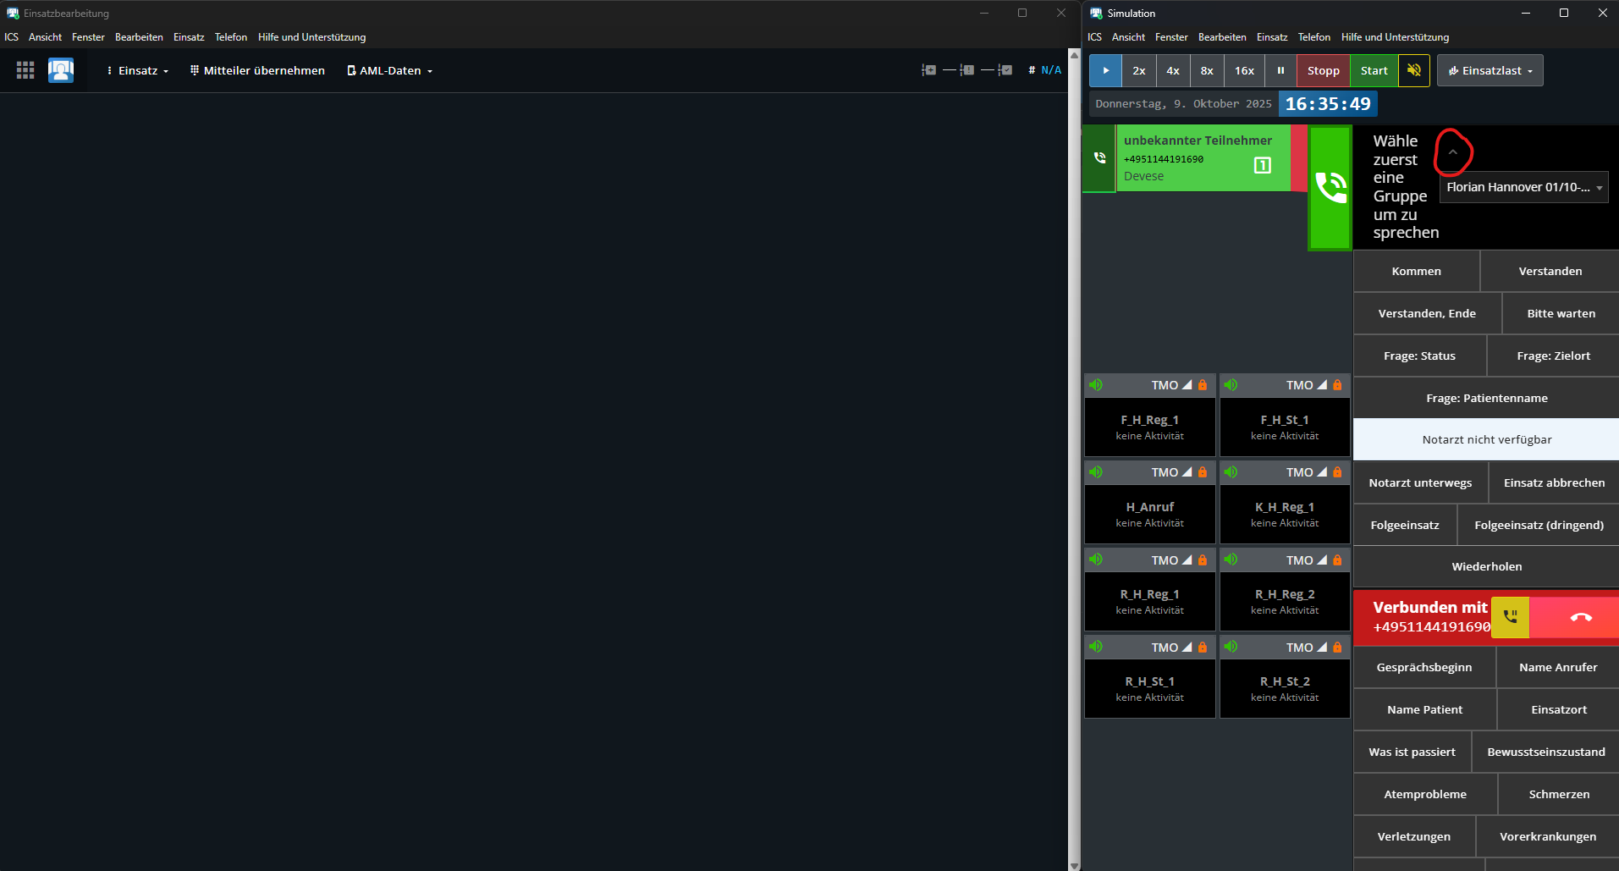Click the numbered badge on unbekannter Teilnehmer
Image resolution: width=1619 pixels, height=871 pixels.
(x=1262, y=165)
